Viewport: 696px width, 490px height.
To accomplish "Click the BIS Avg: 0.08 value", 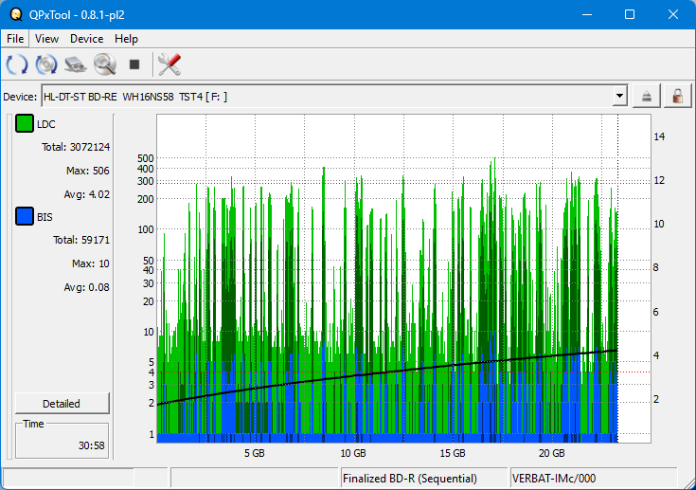I will [87, 287].
